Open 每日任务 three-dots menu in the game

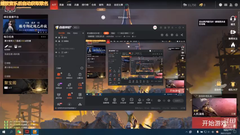tap(43, 37)
